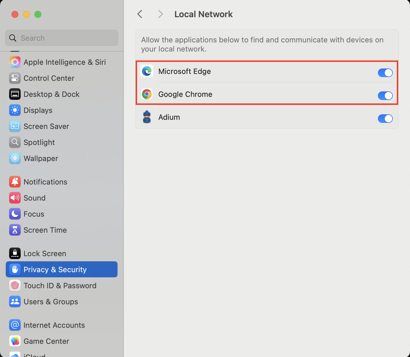Image resolution: width=410 pixels, height=357 pixels.
Task: Open the Displays pane
Action: click(62, 110)
